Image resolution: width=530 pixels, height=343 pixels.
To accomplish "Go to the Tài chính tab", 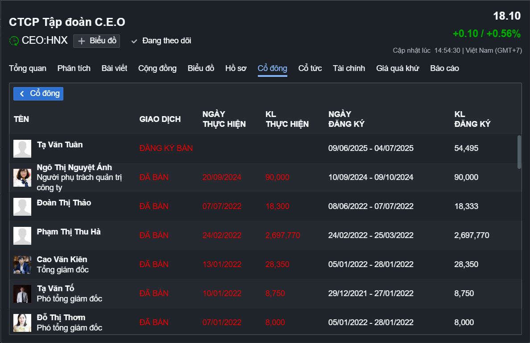I will [349, 68].
